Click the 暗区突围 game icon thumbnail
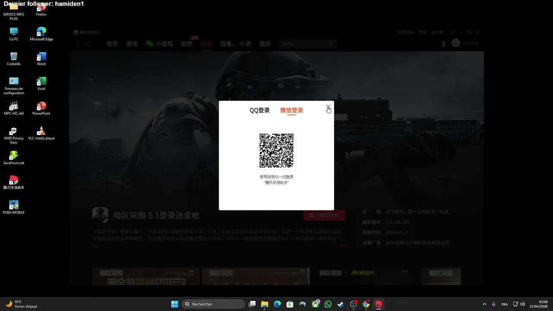The image size is (553, 311). 100,215
